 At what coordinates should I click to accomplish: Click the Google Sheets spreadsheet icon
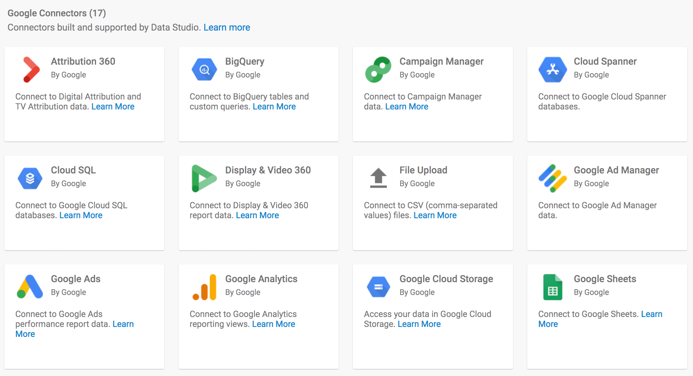point(552,287)
